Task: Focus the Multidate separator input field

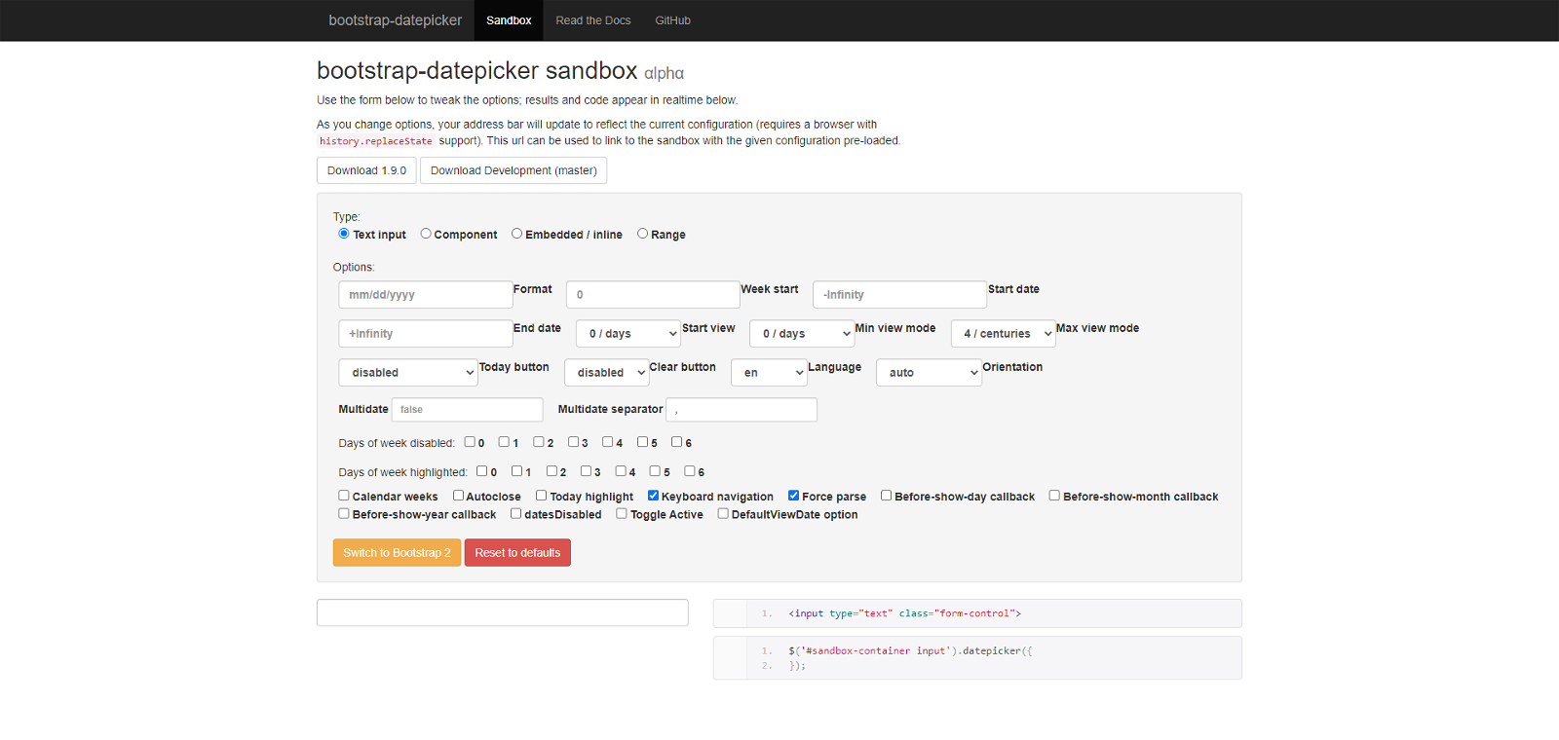Action: 741,410
